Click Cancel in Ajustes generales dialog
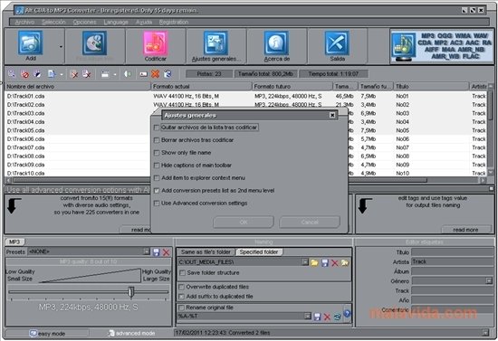The height and width of the screenshot is (341, 498). click(310, 222)
